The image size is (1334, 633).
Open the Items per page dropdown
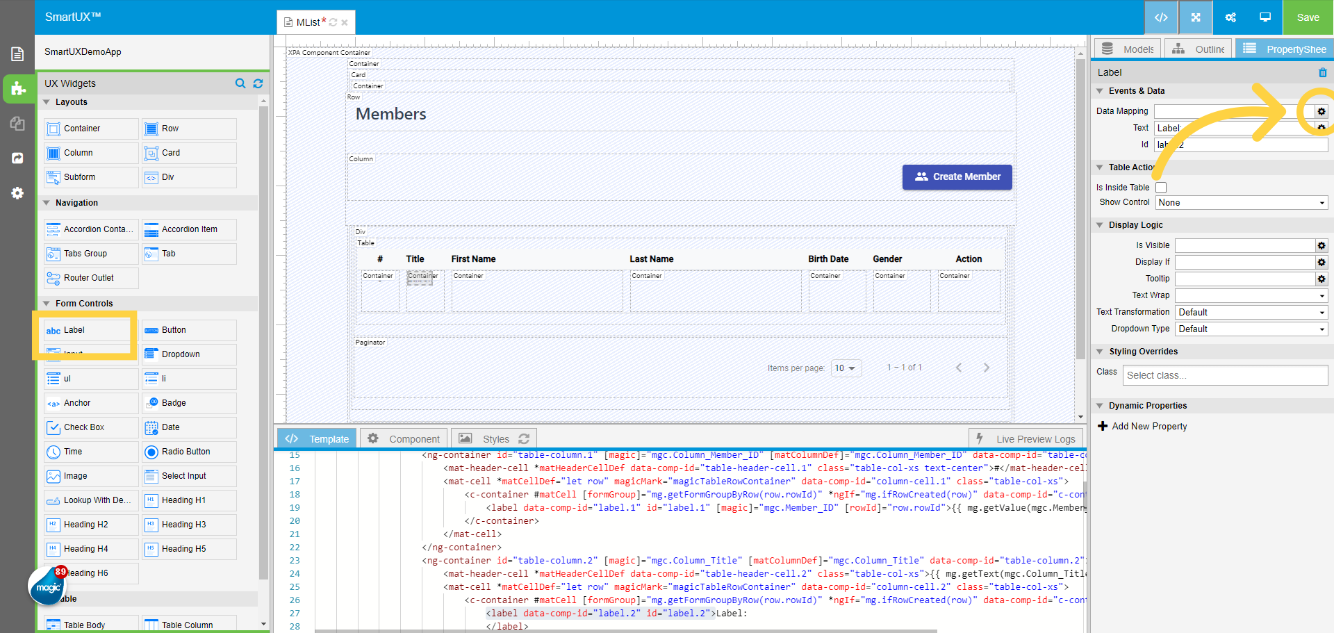(x=846, y=368)
